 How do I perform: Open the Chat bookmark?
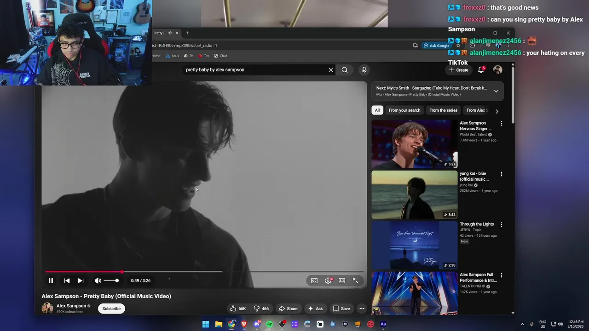tap(220, 56)
